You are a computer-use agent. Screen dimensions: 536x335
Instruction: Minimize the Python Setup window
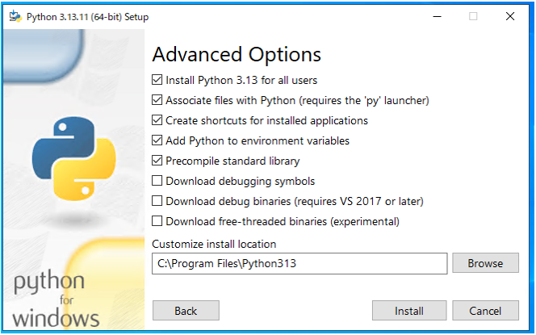point(436,16)
